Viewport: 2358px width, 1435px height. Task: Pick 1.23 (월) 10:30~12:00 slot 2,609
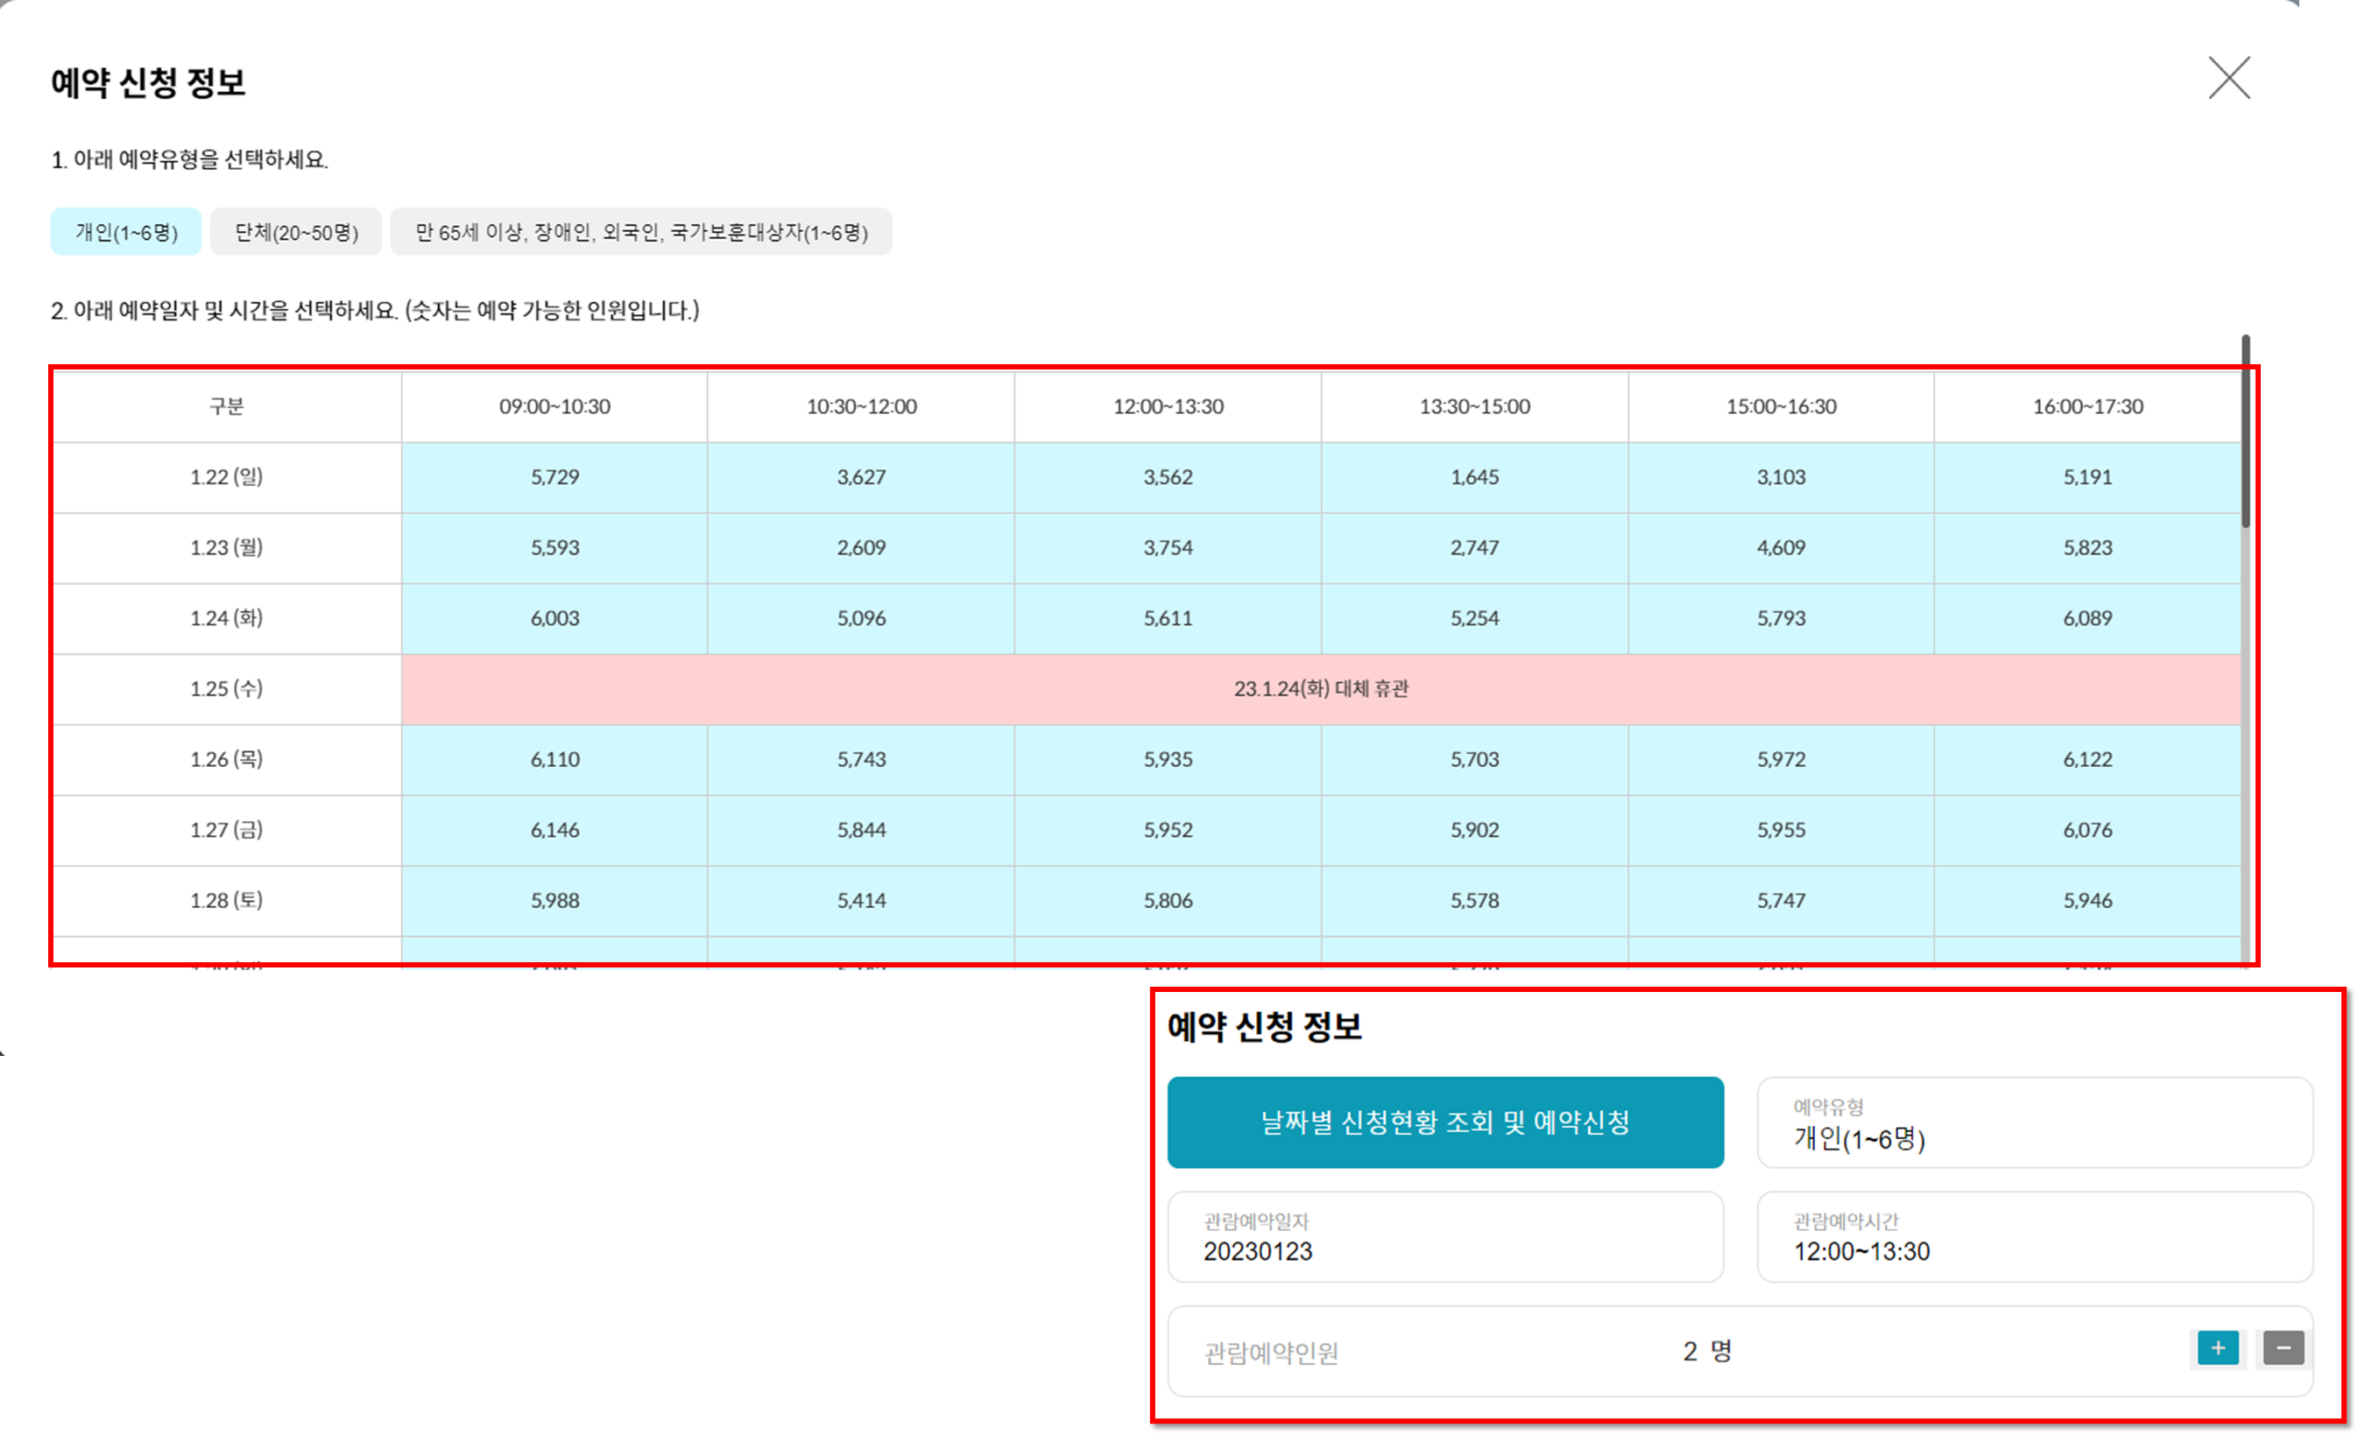tap(861, 548)
